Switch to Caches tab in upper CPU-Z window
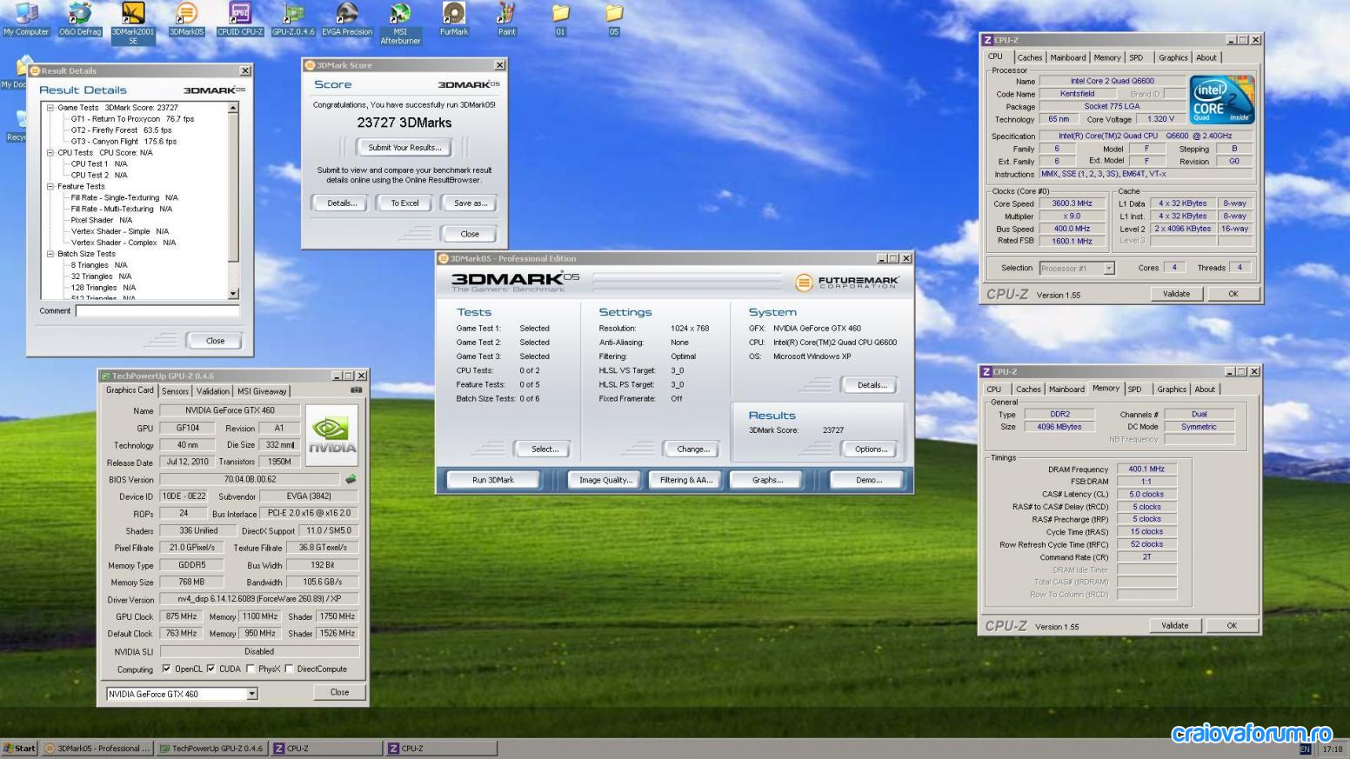This screenshot has width=1350, height=759. pyautogui.click(x=1030, y=57)
